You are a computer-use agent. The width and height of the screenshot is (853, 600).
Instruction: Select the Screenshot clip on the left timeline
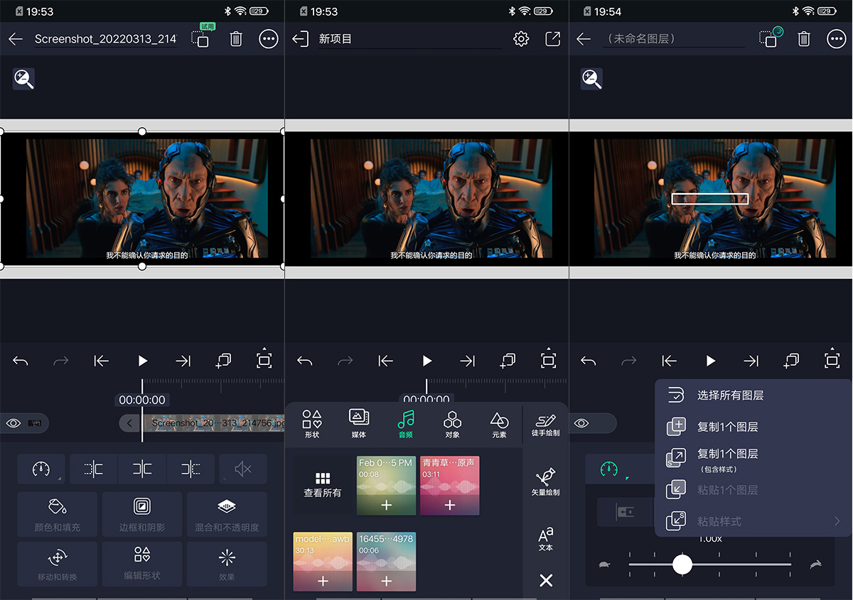(x=212, y=423)
